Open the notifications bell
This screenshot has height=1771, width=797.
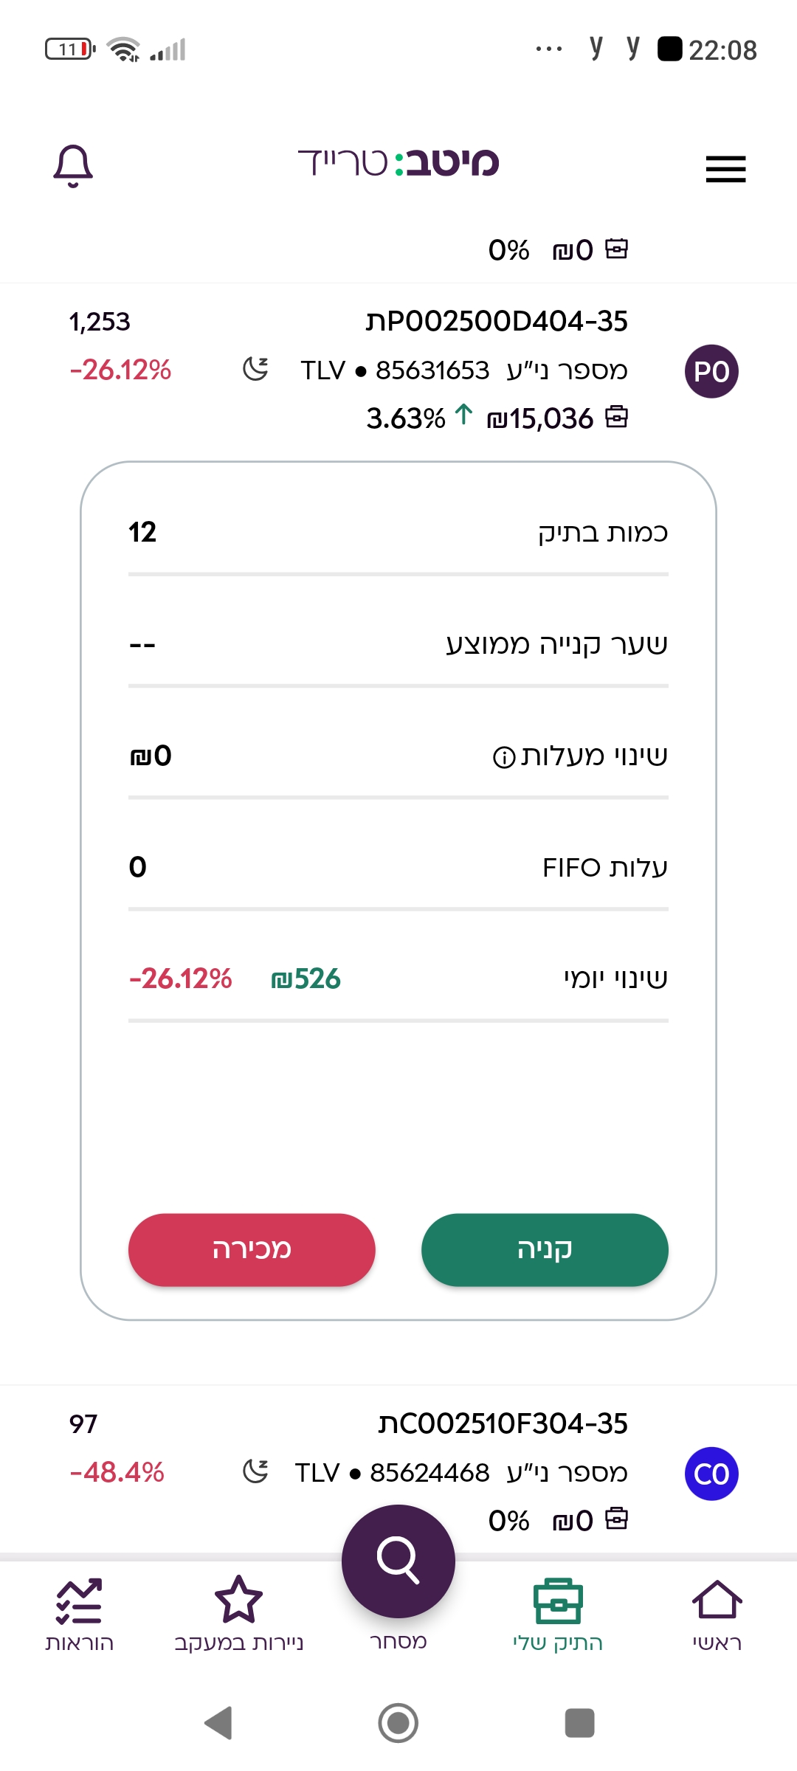click(73, 165)
